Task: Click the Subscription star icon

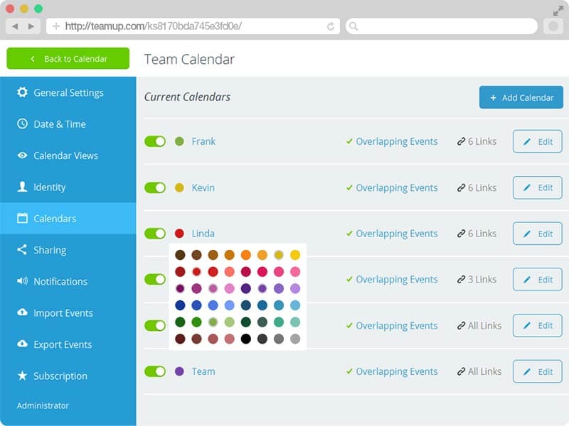Action: (x=22, y=376)
